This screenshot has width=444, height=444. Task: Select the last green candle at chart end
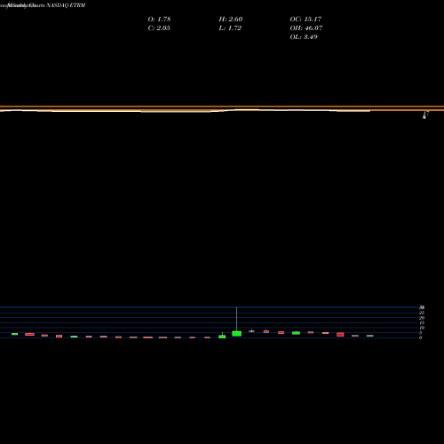pyautogui.click(x=370, y=336)
